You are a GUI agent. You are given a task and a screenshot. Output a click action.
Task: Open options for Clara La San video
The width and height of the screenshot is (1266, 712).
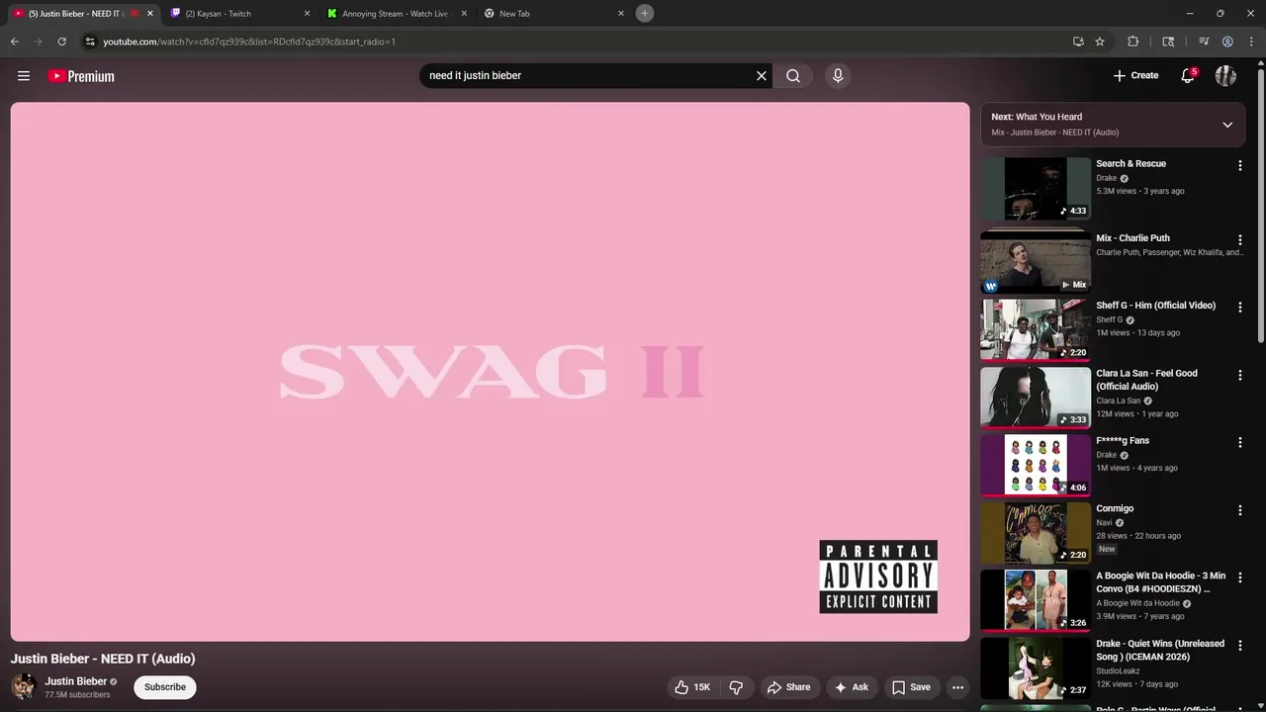coord(1239,376)
